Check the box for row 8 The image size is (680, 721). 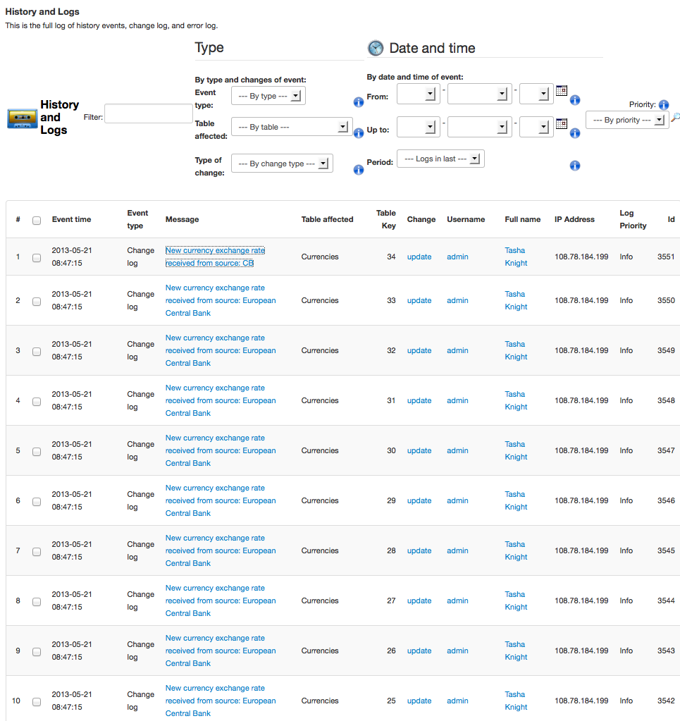37,602
